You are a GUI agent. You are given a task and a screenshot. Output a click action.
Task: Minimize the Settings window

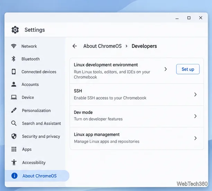coord(177,18)
